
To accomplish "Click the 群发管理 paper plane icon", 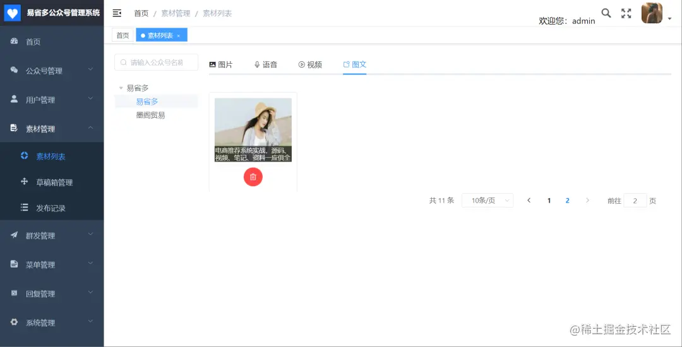I will [x=14, y=235].
